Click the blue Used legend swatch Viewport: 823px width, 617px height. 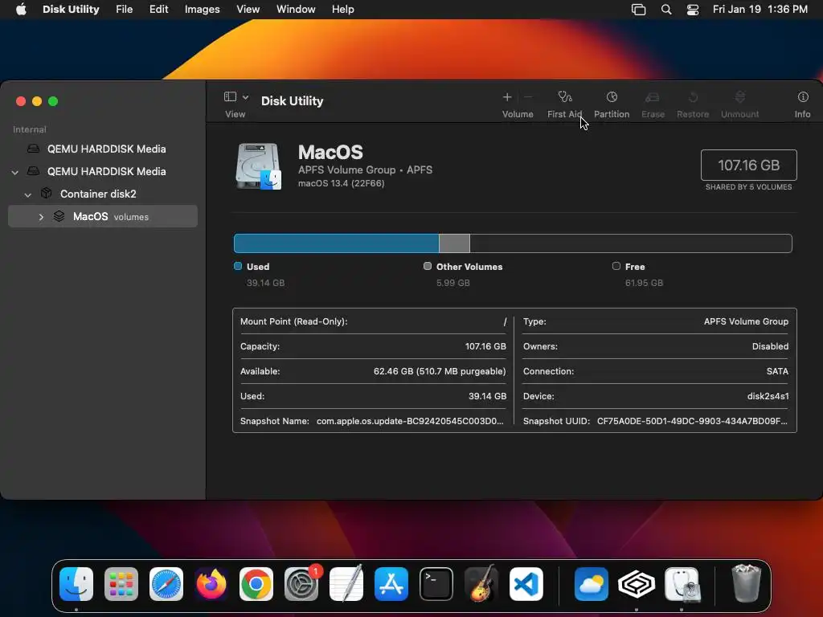(238, 266)
